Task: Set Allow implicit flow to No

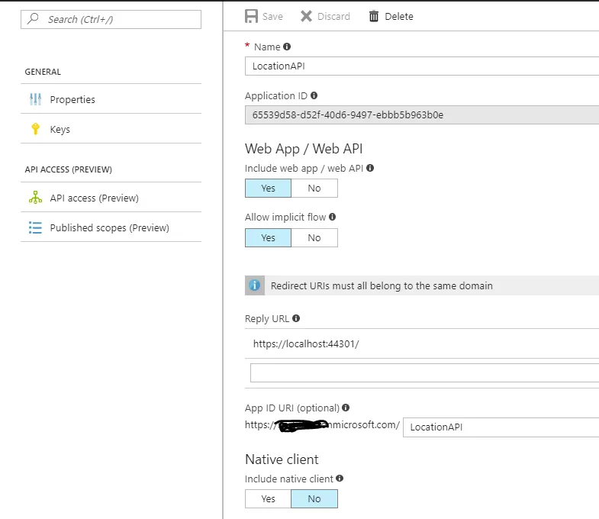Action: click(x=314, y=237)
